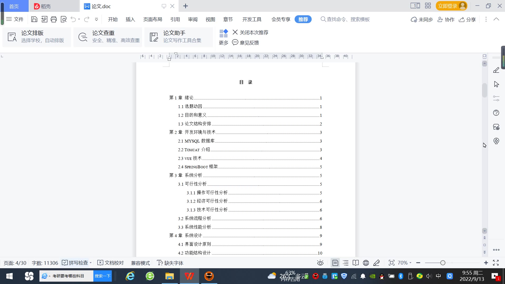Select the cursor selection tool in sidebar
This screenshot has height=284, width=505.
496,84
